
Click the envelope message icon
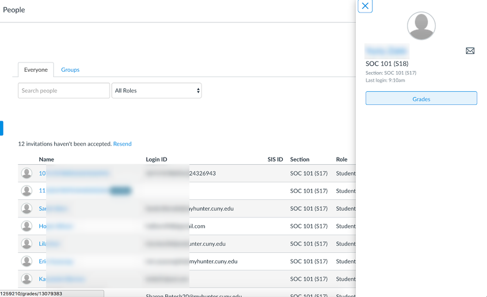point(470,51)
